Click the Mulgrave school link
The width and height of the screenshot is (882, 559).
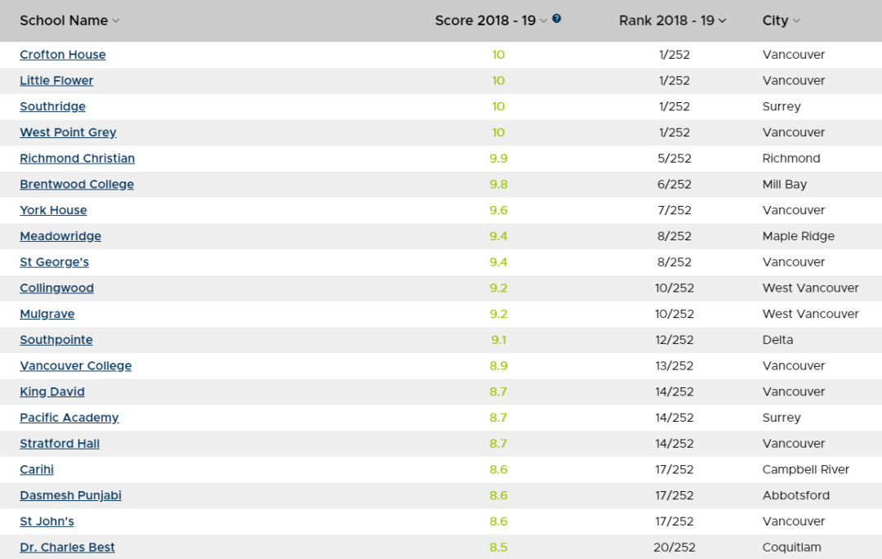pos(47,315)
